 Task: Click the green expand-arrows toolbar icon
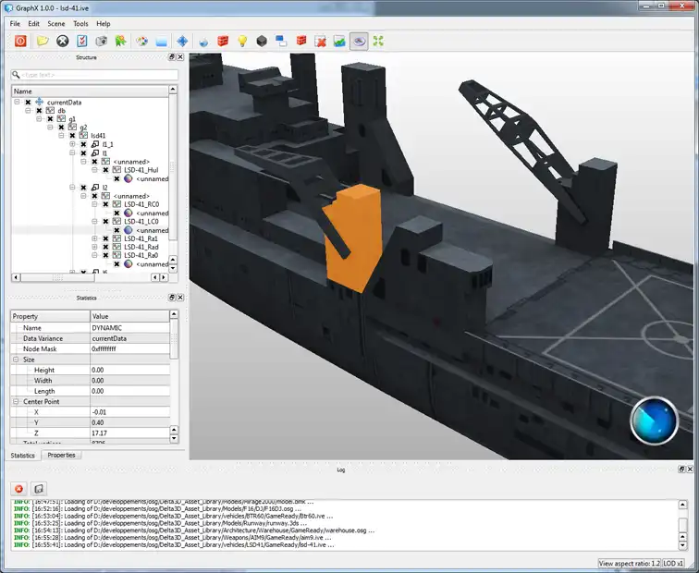point(378,41)
